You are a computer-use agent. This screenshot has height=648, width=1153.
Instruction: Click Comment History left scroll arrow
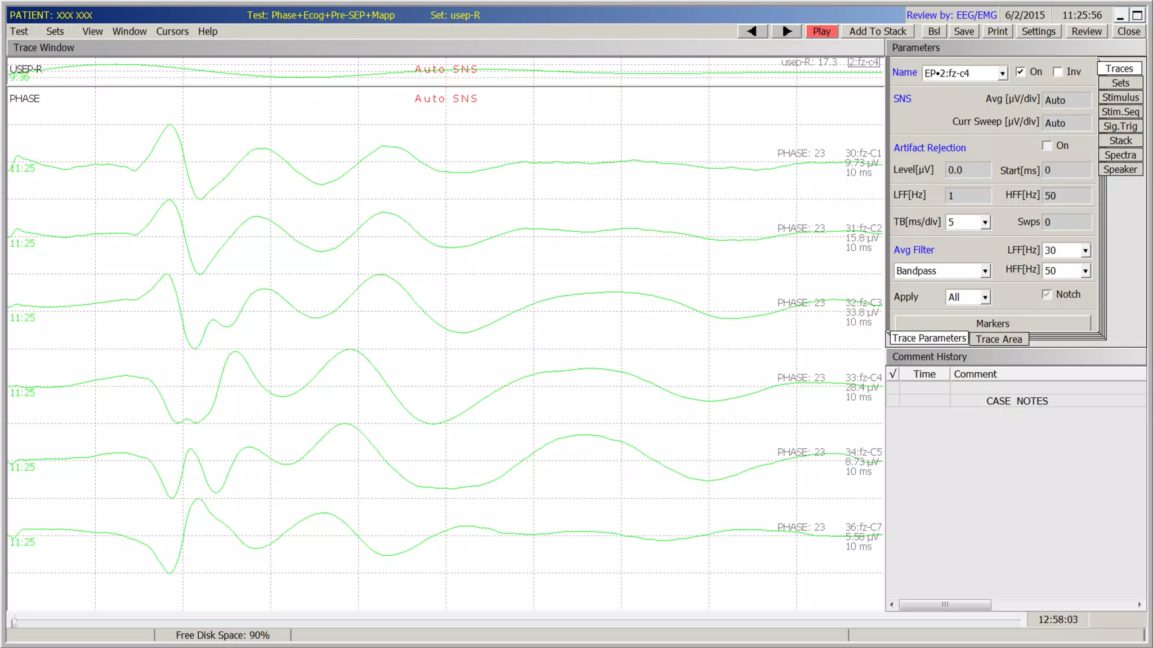pos(892,605)
